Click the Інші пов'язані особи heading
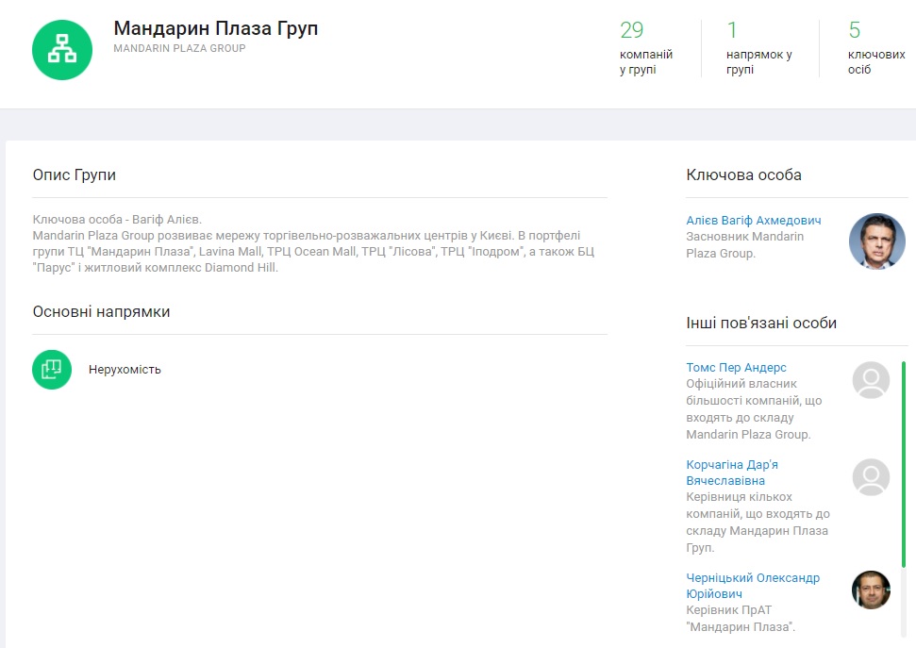Screen dimensions: 916x648 coord(761,323)
